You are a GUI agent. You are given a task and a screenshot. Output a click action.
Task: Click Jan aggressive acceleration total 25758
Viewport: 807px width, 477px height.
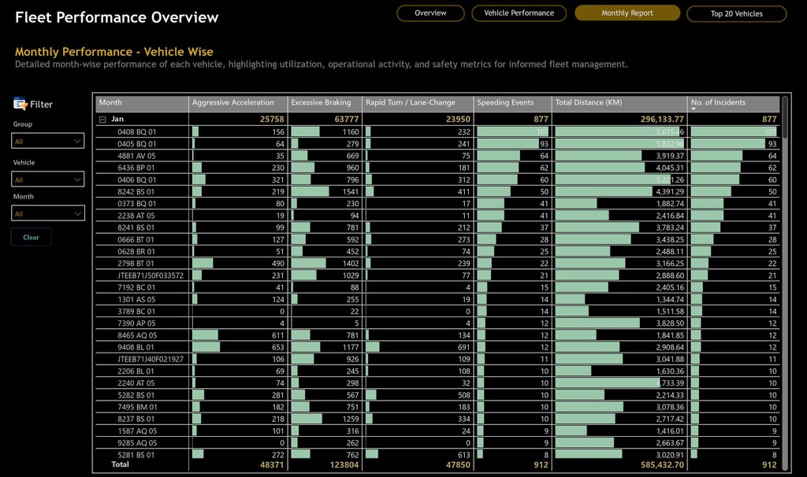(x=272, y=120)
